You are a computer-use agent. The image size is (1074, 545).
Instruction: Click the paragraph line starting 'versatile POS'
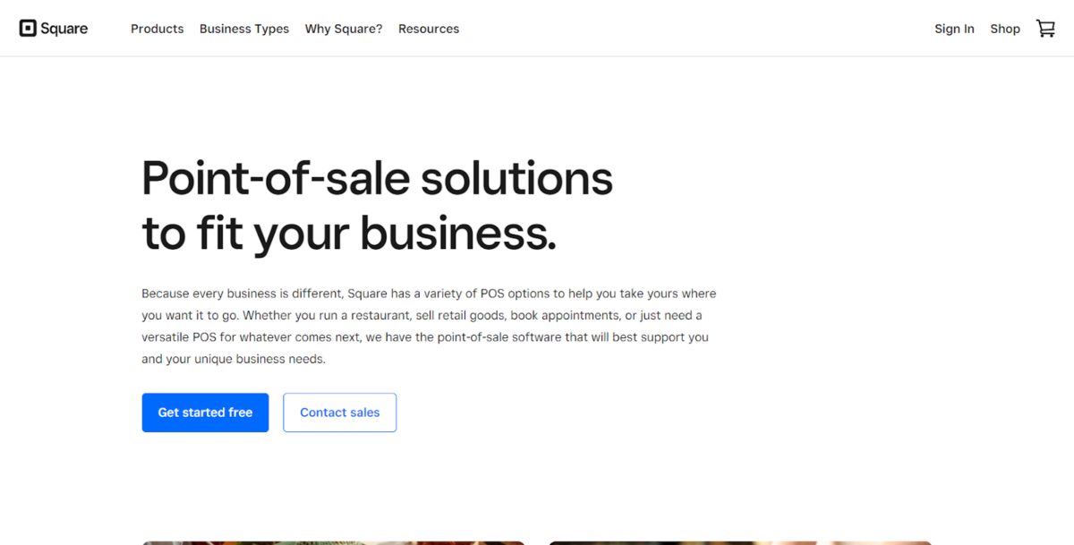(x=424, y=337)
